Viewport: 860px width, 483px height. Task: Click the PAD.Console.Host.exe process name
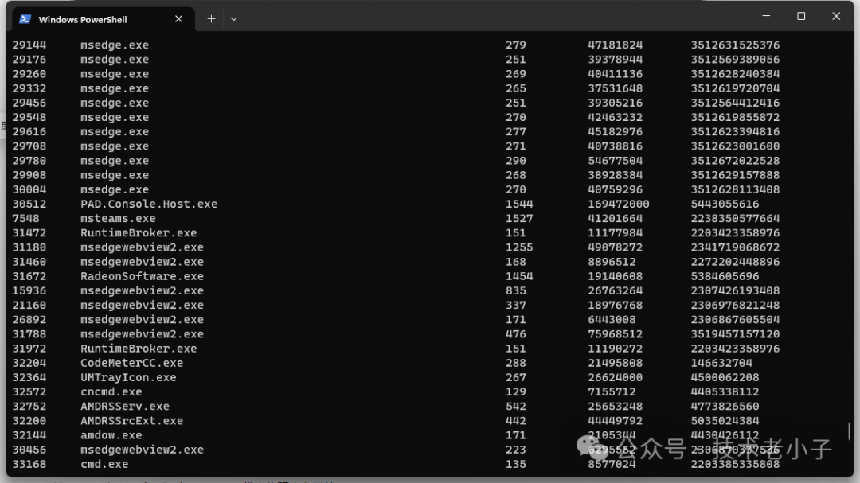tap(148, 204)
